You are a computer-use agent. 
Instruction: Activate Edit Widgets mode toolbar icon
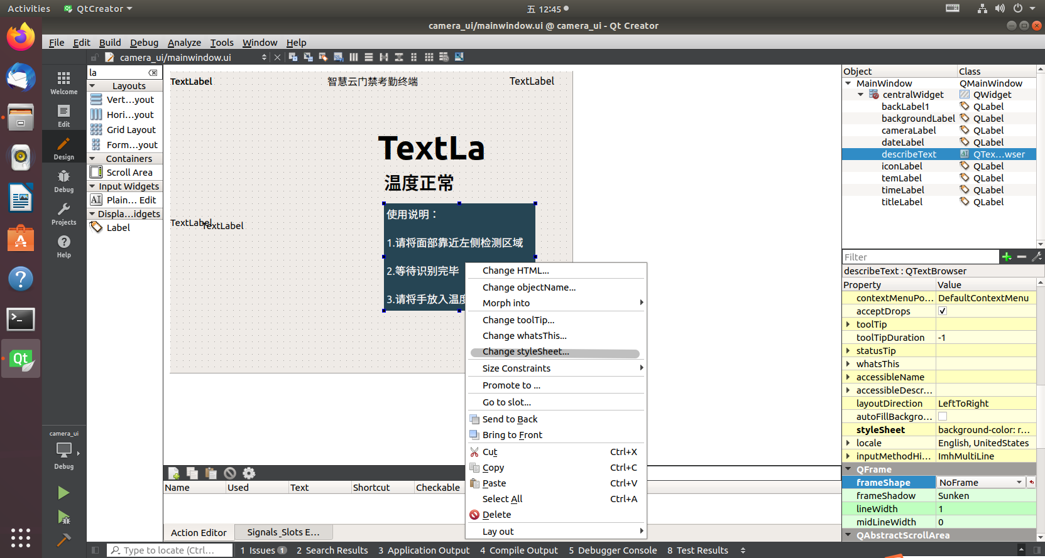(x=293, y=57)
